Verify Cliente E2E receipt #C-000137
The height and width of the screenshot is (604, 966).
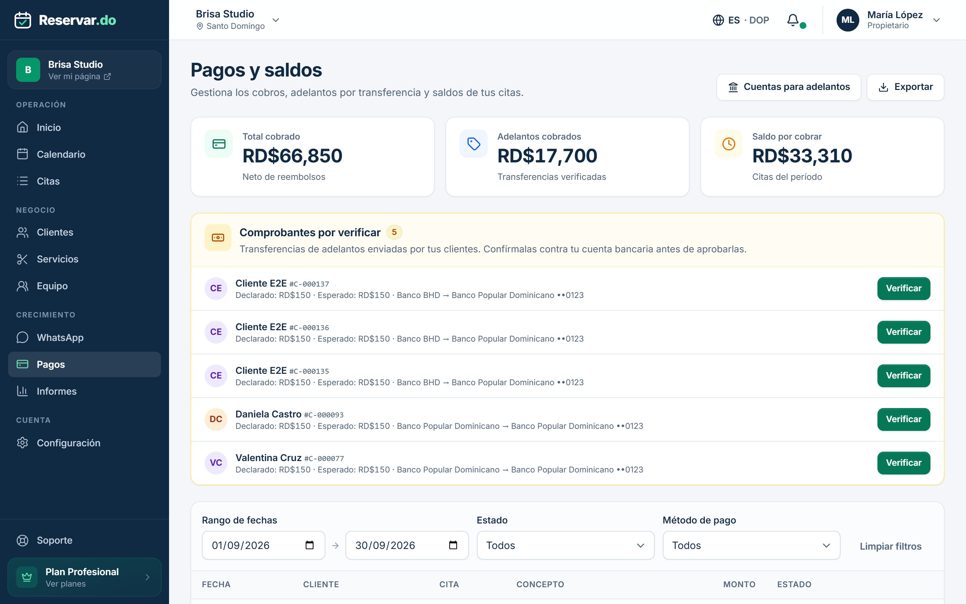(x=903, y=289)
